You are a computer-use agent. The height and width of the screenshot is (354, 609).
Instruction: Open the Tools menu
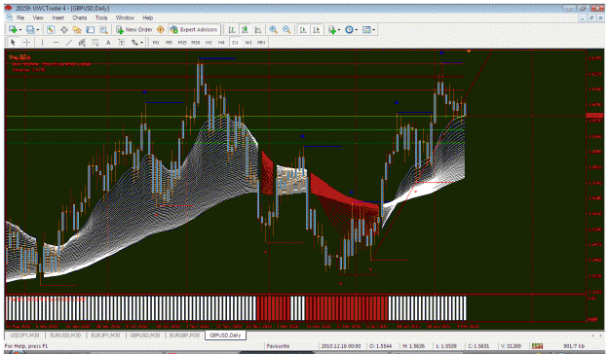coord(101,18)
